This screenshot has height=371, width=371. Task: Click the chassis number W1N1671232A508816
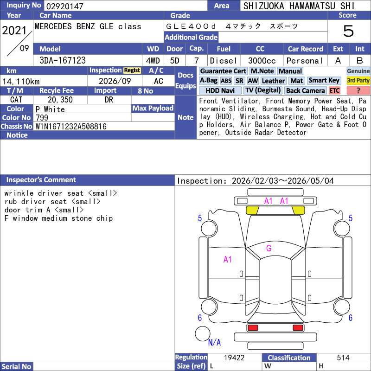click(71, 127)
